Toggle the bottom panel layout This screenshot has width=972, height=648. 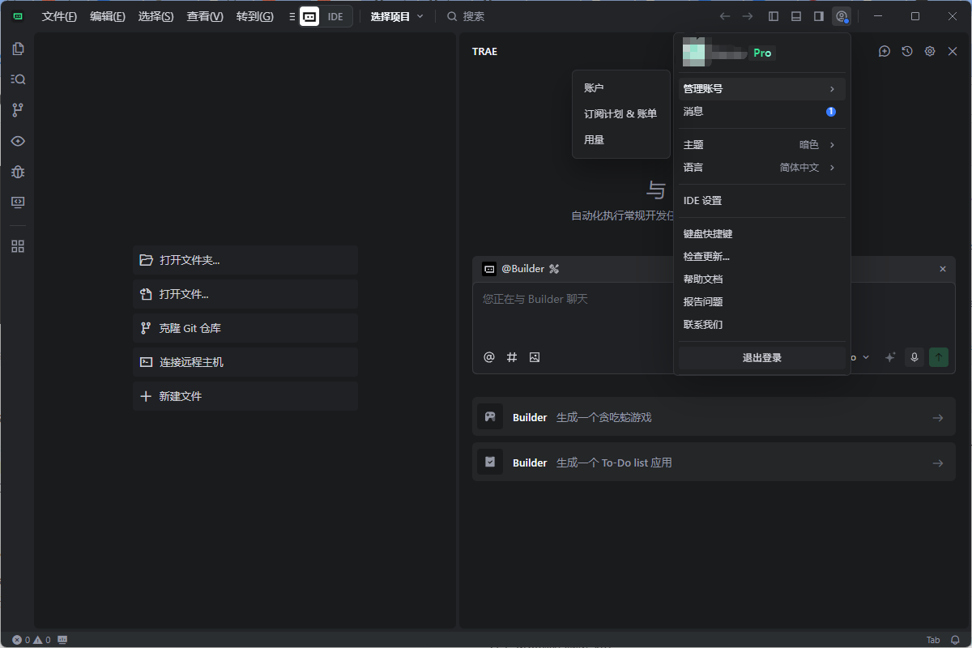click(x=796, y=16)
